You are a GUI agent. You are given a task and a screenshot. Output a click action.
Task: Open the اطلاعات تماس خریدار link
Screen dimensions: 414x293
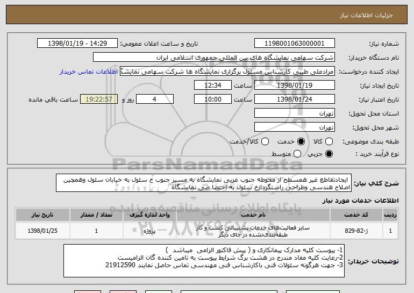89,72
